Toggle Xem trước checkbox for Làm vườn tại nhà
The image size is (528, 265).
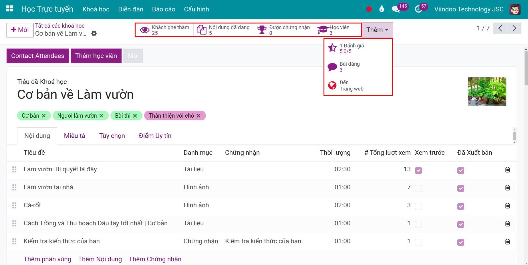(x=418, y=188)
